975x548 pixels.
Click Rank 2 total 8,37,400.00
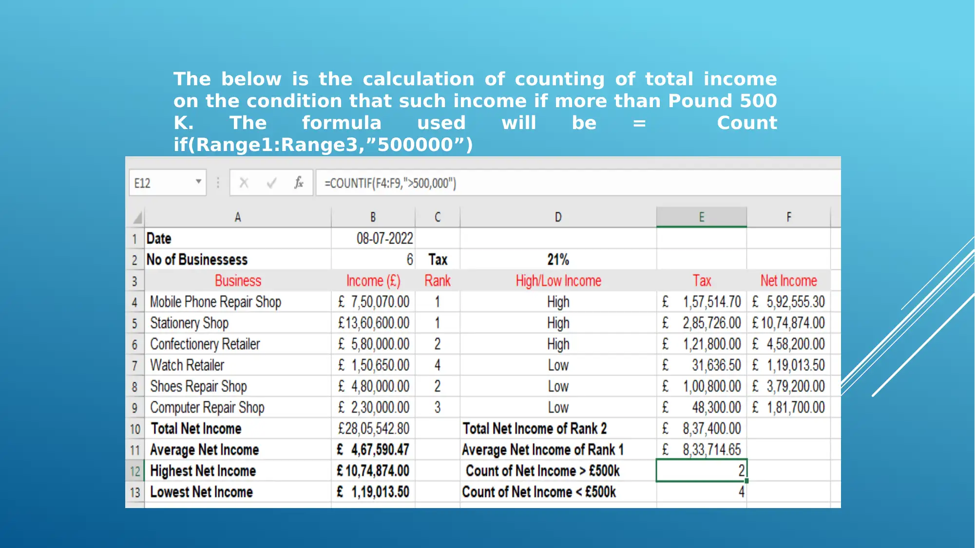click(702, 429)
